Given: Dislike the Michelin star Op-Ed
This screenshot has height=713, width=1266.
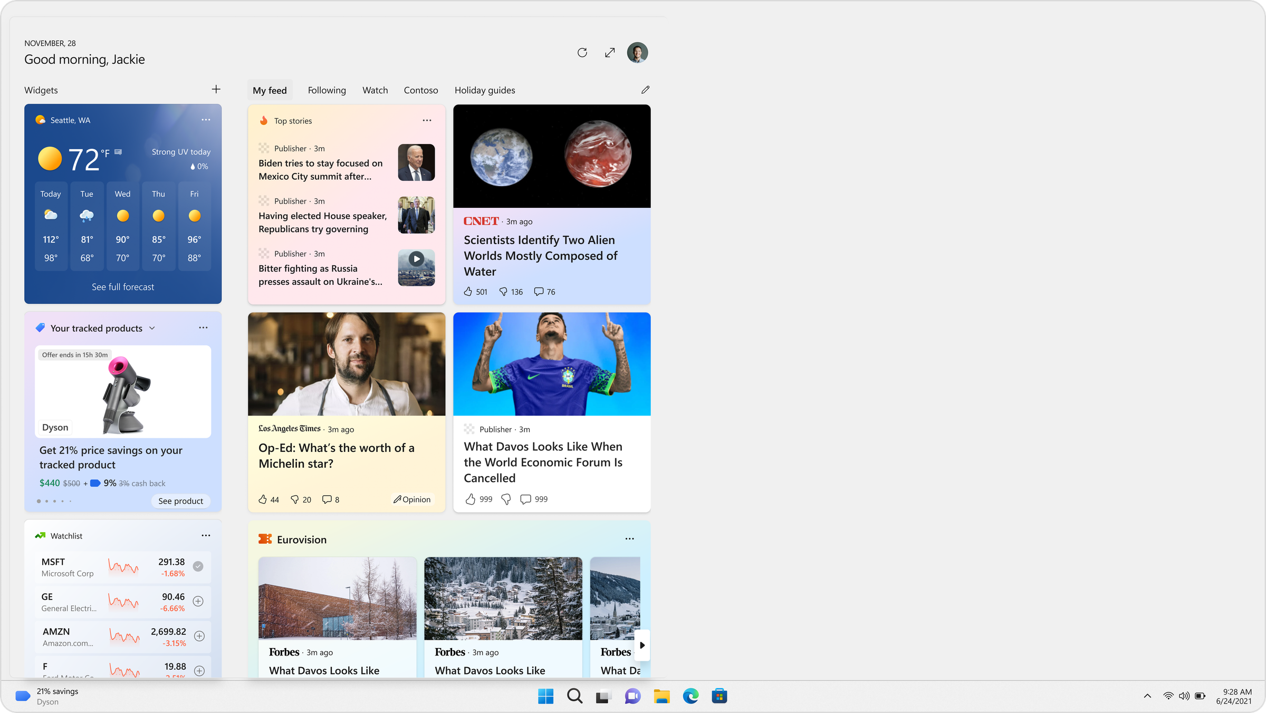Looking at the screenshot, I should [295, 499].
